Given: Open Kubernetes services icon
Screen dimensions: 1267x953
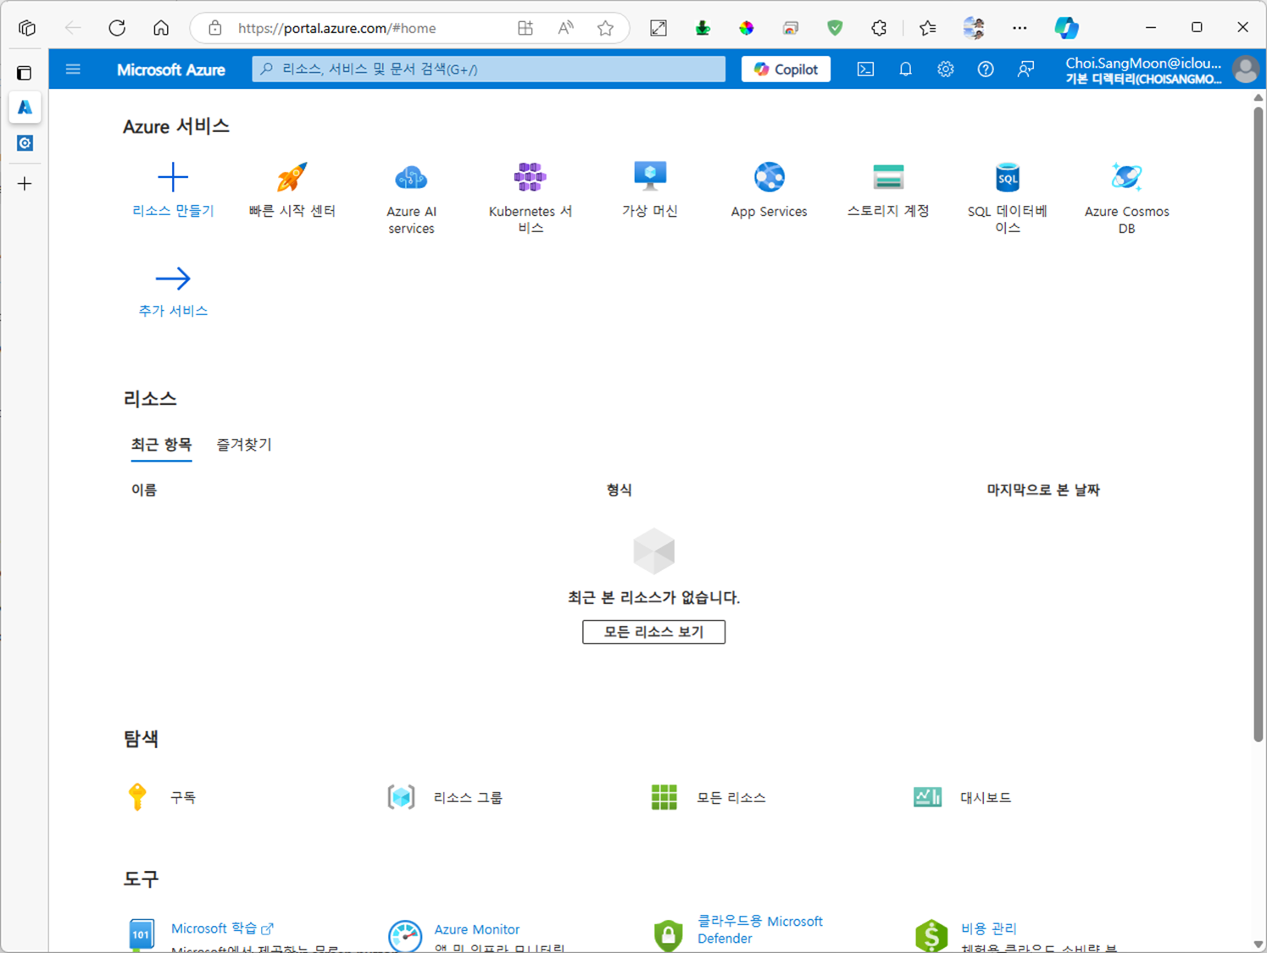Looking at the screenshot, I should 531,177.
